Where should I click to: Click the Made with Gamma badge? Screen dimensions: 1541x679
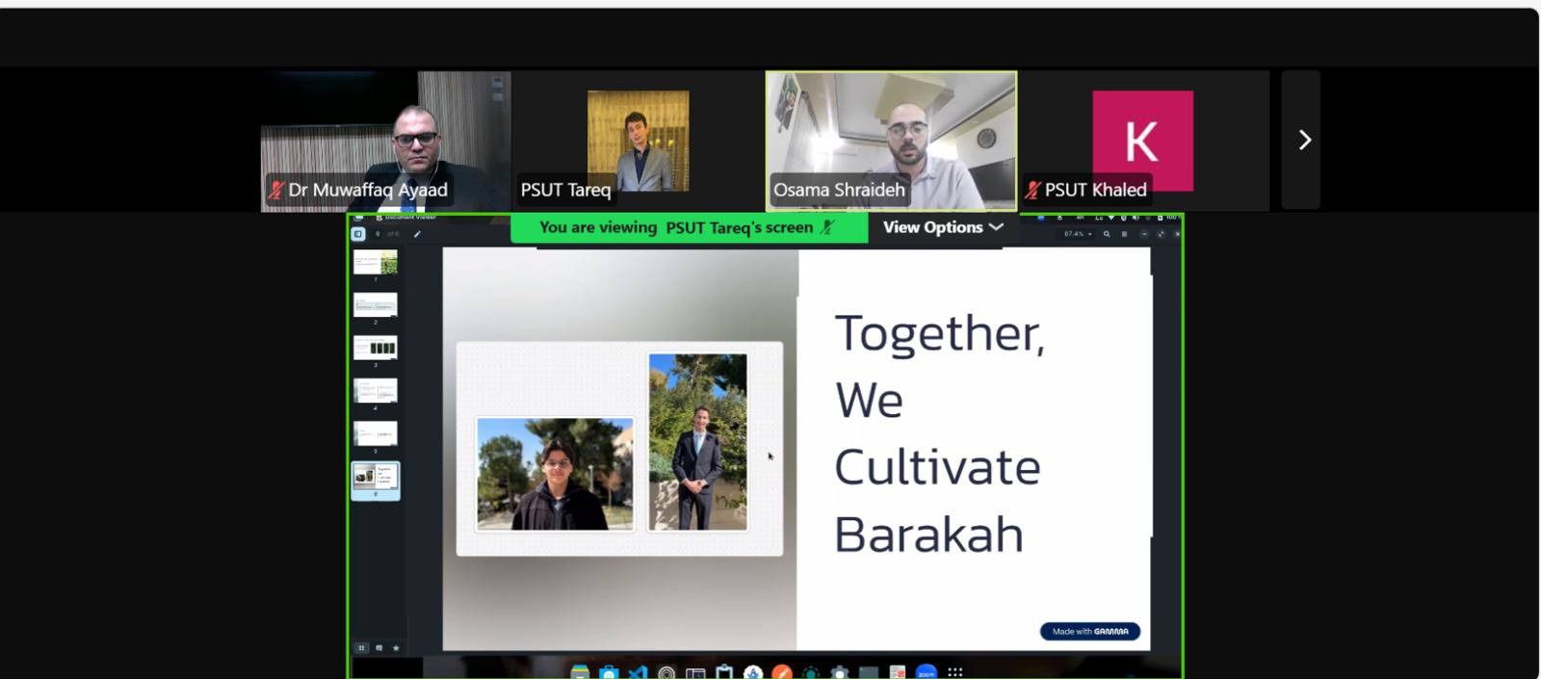point(1089,632)
